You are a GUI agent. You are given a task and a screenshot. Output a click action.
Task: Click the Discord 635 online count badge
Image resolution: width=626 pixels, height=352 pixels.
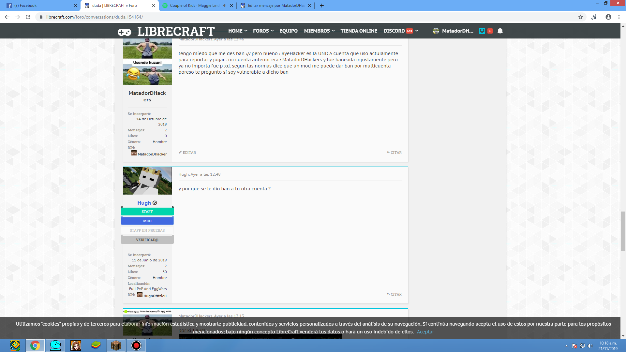point(409,31)
